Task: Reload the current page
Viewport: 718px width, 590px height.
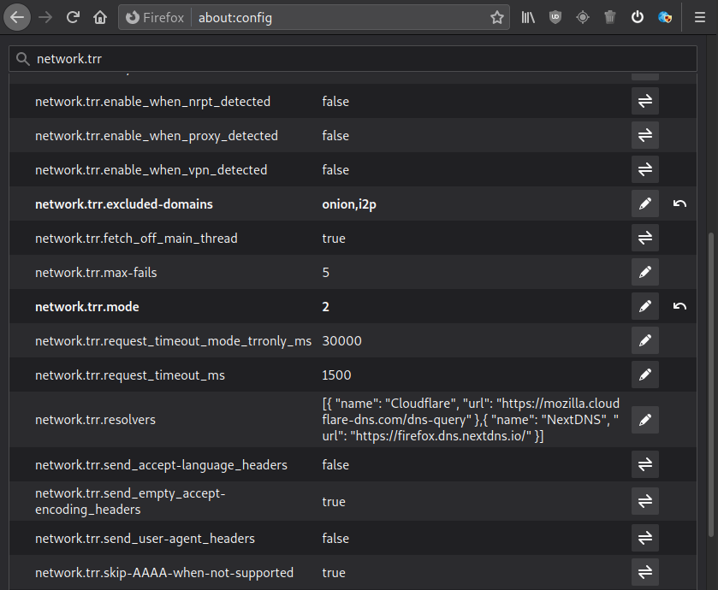Action: pyautogui.click(x=73, y=17)
